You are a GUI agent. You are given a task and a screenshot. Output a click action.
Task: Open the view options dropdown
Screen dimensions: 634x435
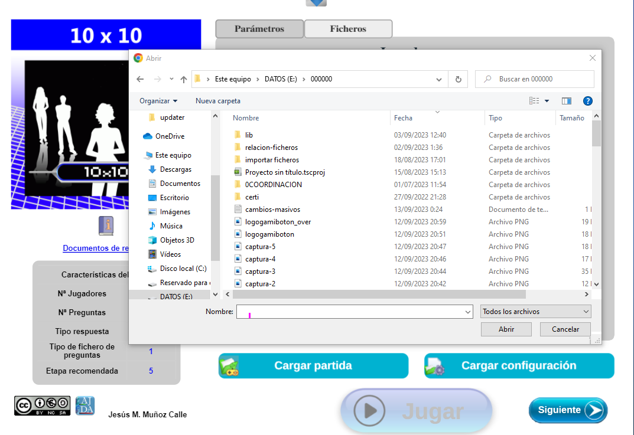(x=539, y=101)
